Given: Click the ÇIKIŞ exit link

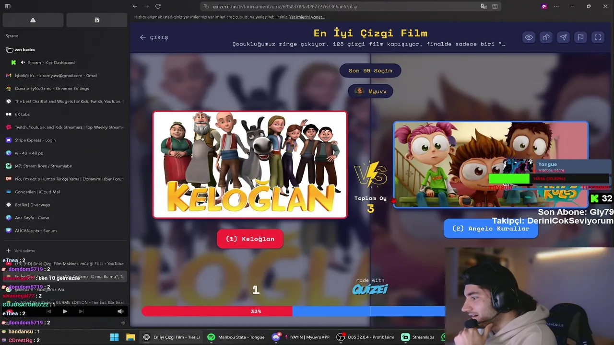Looking at the screenshot, I should tap(154, 37).
